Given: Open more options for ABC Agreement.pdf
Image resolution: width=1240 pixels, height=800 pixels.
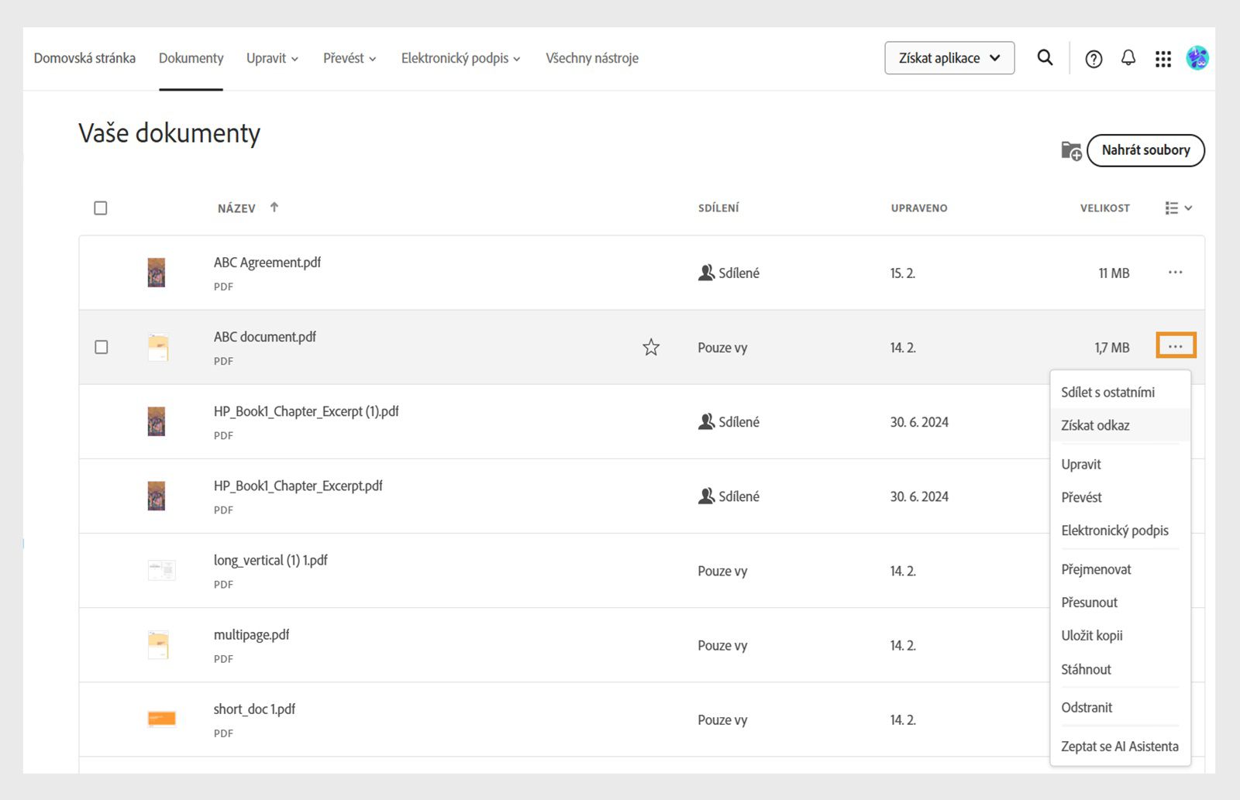Looking at the screenshot, I should 1175,273.
